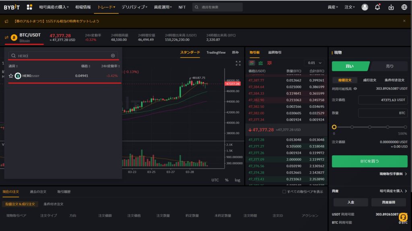Click the order amount slider handle

coord(334,127)
